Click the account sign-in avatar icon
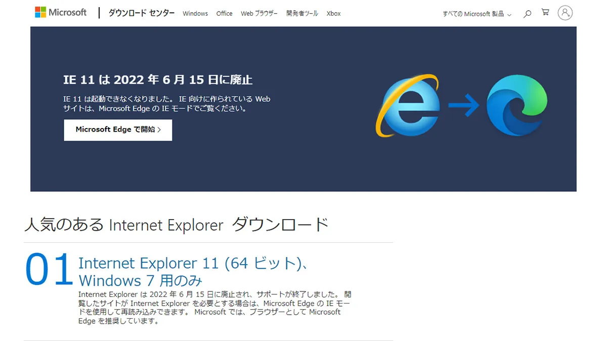Viewport: 607px width, 341px height. tap(565, 13)
